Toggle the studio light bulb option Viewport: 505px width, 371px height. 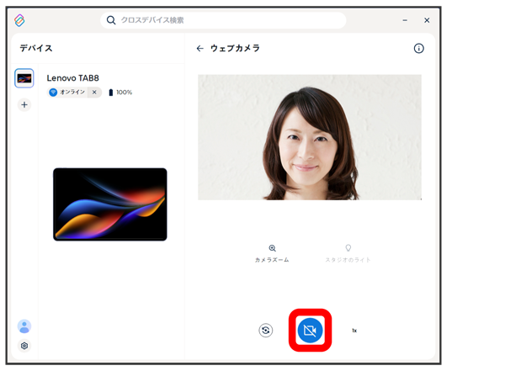point(348,253)
